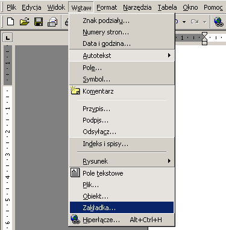Click the Insert Hyperlink globe toolbar icon
This screenshot has width=226, height=230.
tap(219, 22)
